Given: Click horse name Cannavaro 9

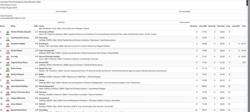Looking at the screenshot, I should point(44,98).
